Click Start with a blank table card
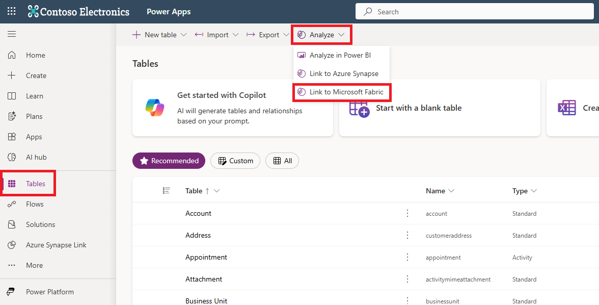Image resolution: width=599 pixels, height=305 pixels. 440,108
